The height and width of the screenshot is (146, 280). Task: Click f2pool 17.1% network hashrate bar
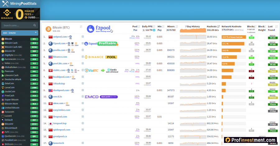tap(233, 44)
